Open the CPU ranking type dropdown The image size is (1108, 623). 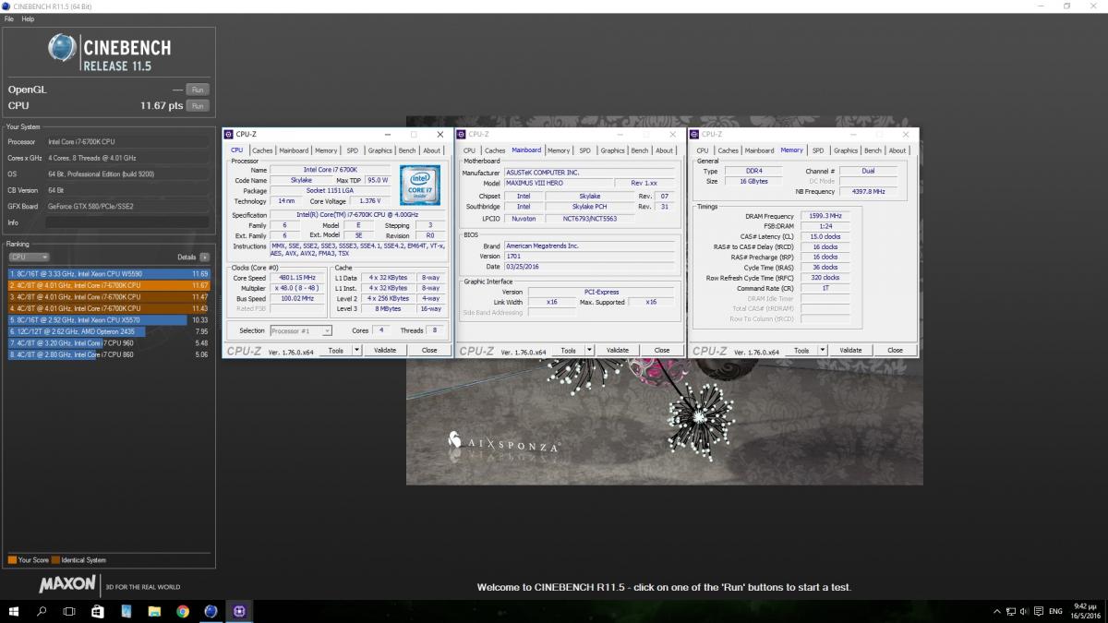(x=29, y=257)
